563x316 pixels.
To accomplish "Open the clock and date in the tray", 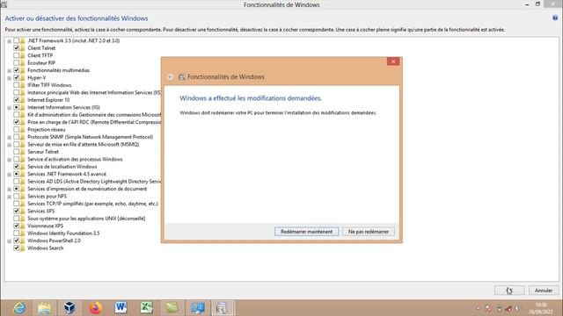I will [540, 308].
